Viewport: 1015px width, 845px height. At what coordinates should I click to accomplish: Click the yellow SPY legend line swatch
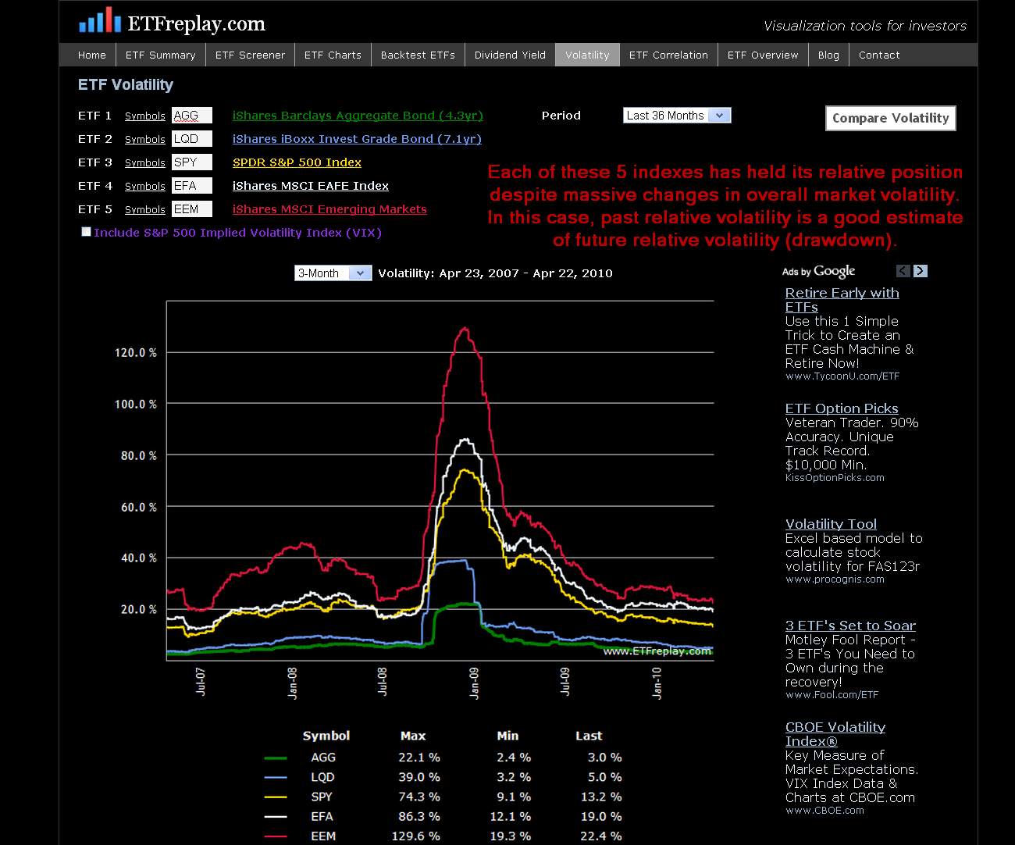coord(276,797)
